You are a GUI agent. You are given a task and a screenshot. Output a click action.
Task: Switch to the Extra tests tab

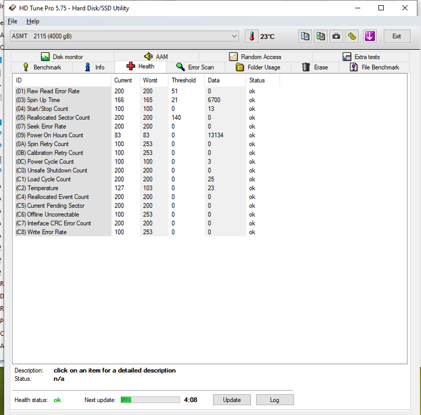(361, 57)
